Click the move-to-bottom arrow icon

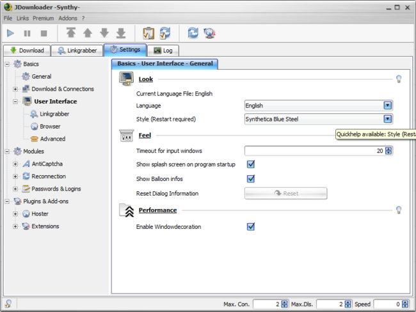(121, 33)
